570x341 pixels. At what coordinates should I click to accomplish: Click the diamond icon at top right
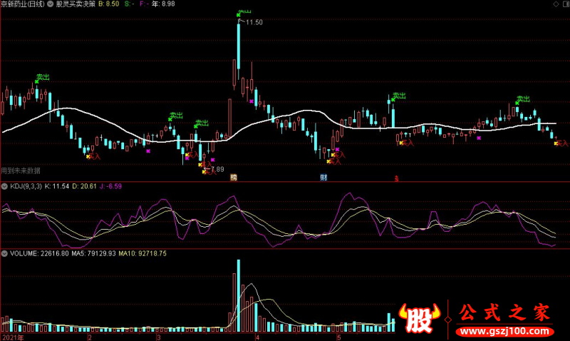click(556, 4)
